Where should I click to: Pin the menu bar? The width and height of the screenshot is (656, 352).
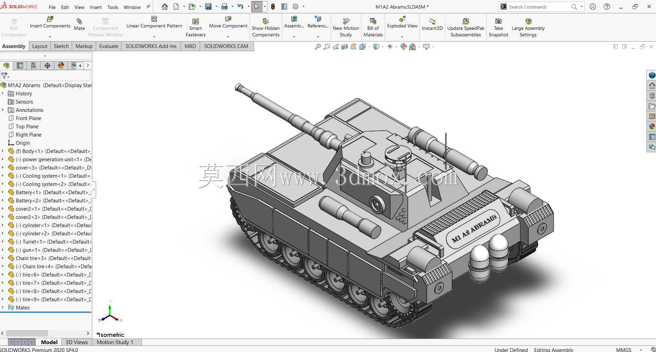[148, 7]
